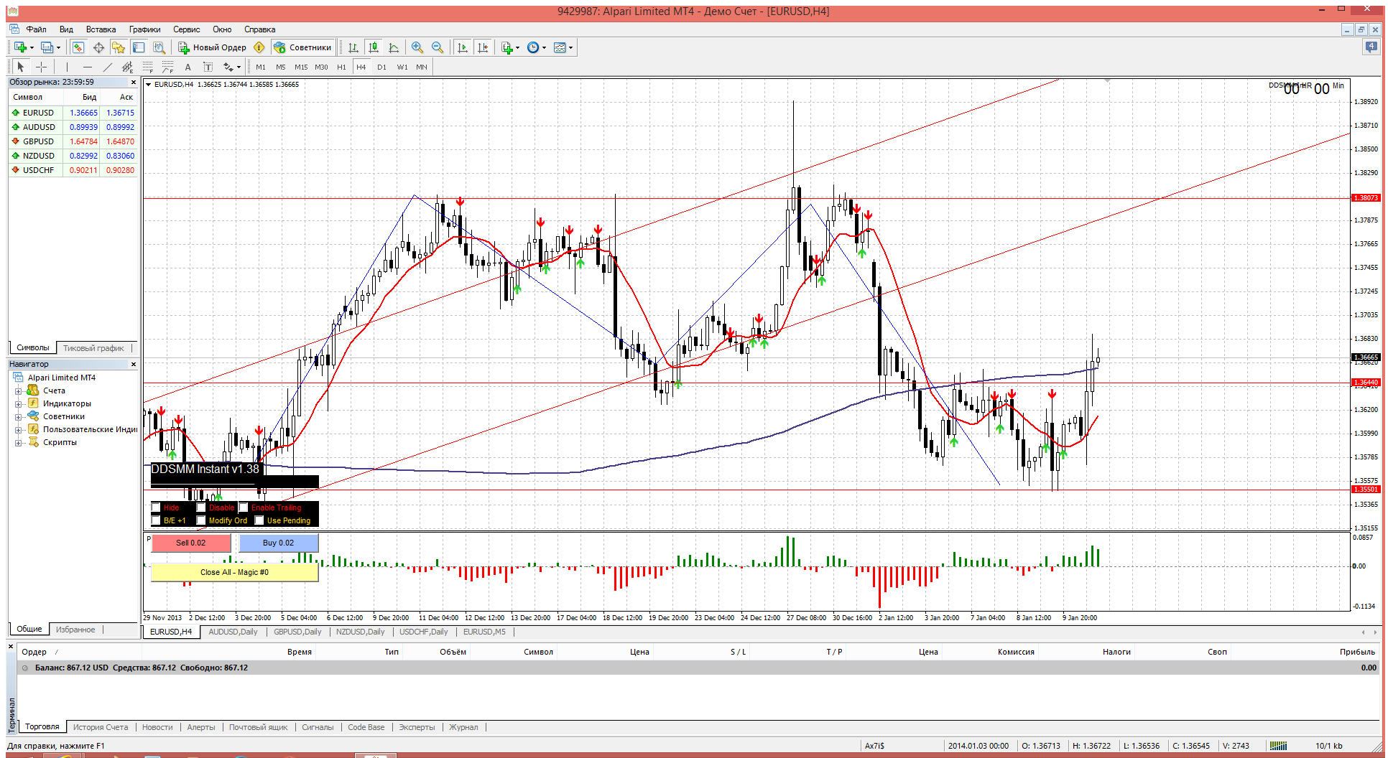
Task: Switch timeframe to H1
Action: [341, 67]
